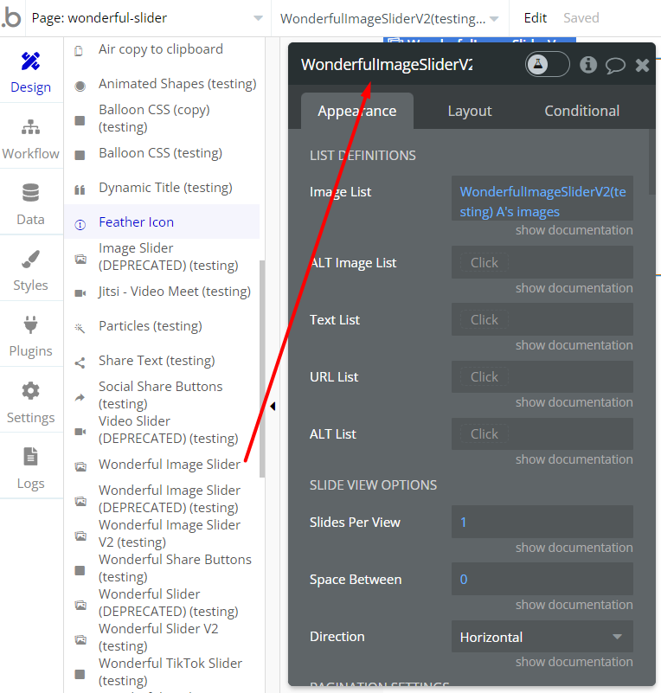Open the Plugins section
The width and height of the screenshot is (661, 693).
(31, 337)
